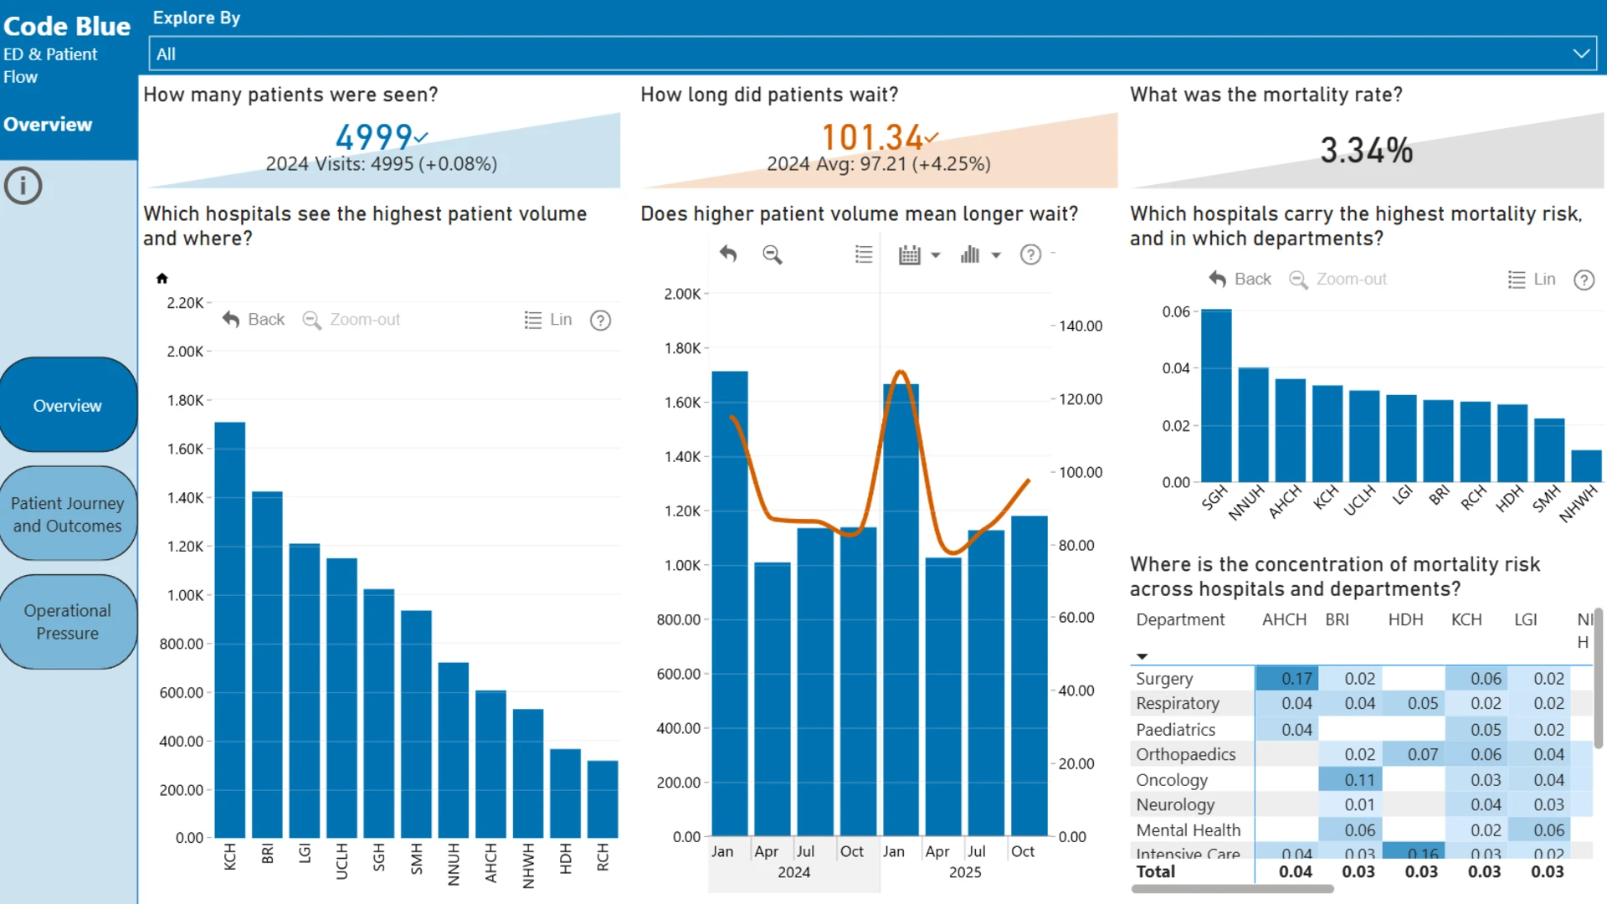
Task: Click the magnifier zoom-out icon in the wait chart
Action: pos(773,254)
